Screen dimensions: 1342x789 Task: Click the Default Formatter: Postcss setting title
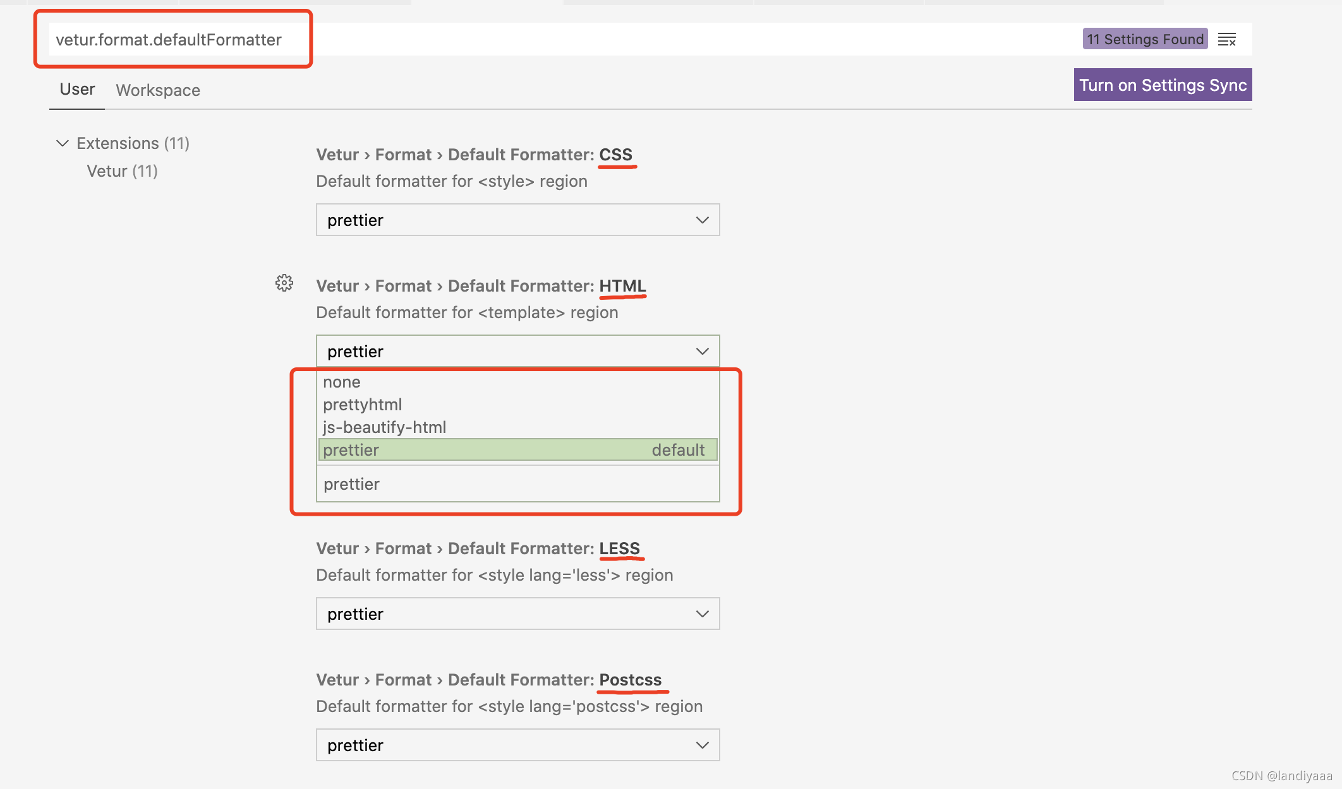click(x=488, y=680)
